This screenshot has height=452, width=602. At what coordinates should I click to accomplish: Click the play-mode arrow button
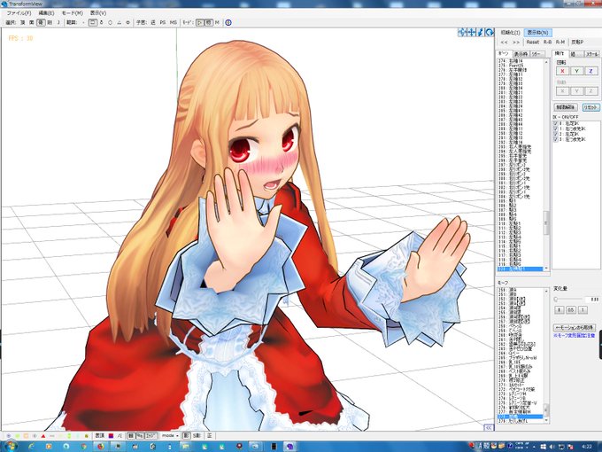[x=200, y=23]
